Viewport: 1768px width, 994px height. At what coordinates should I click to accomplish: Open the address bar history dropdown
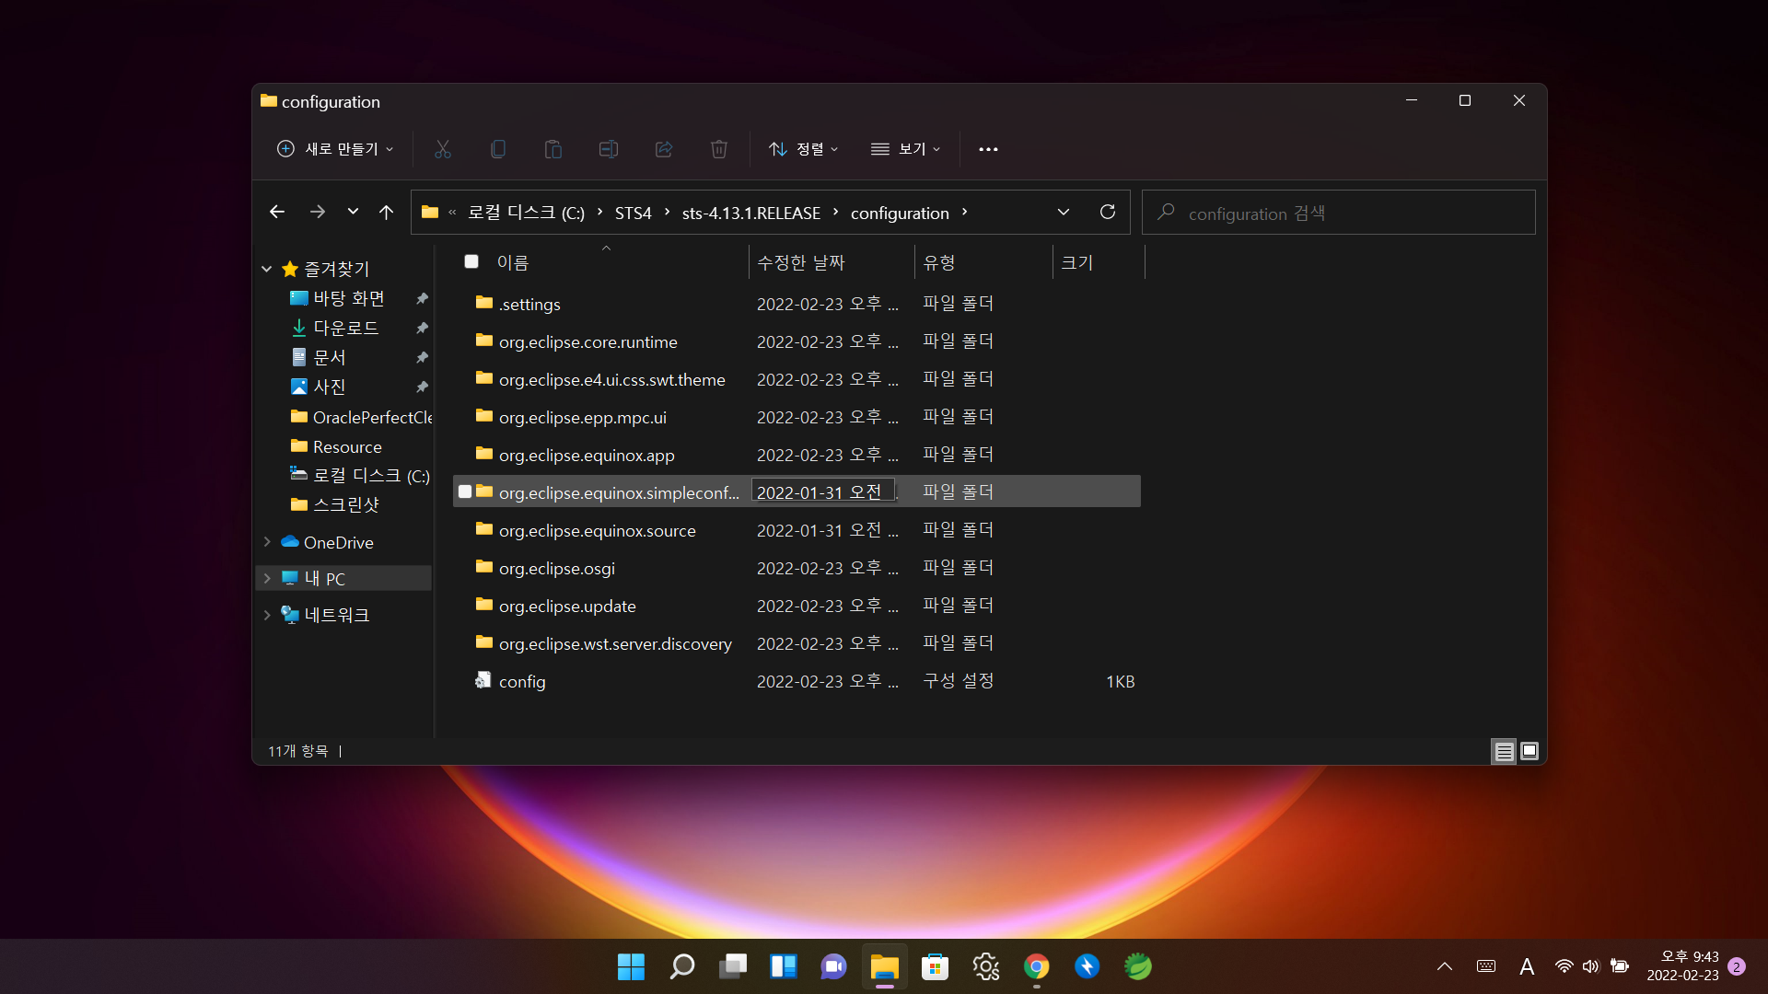[x=1064, y=213]
